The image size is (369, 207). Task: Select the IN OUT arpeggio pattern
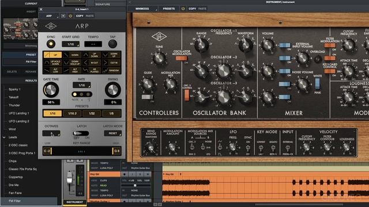[x=92, y=63]
